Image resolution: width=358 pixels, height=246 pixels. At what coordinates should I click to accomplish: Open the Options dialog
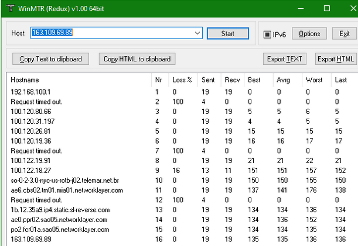point(309,33)
